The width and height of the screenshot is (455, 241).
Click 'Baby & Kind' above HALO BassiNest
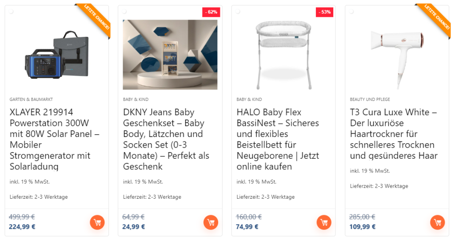tap(249, 100)
